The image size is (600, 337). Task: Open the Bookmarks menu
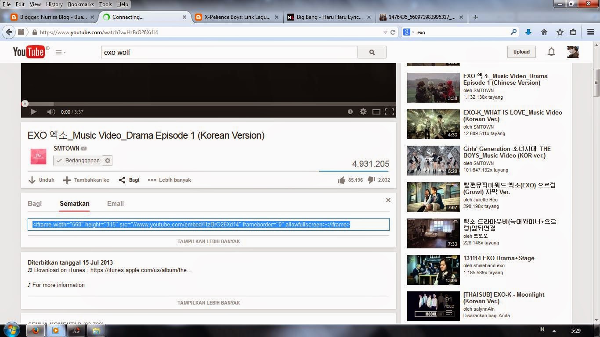[81, 4]
